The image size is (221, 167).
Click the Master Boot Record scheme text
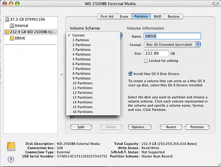point(157,156)
